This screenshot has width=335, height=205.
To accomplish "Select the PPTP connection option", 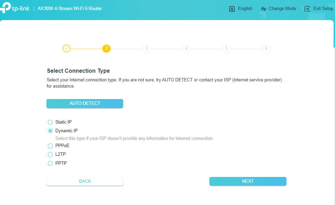I will (50, 163).
